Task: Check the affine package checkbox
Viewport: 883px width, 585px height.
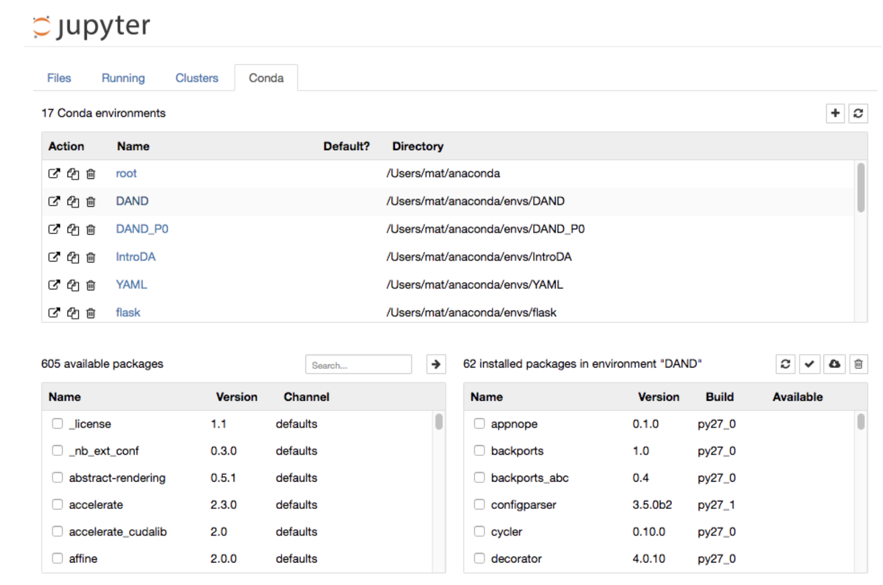Action: [57, 558]
